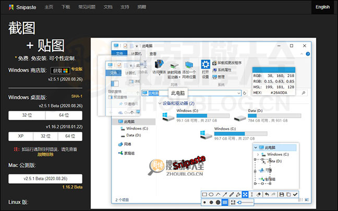The height and width of the screenshot is (211, 338).
Task: Open the 故障排除 troubleshooting link
Action: [x=45, y=154]
